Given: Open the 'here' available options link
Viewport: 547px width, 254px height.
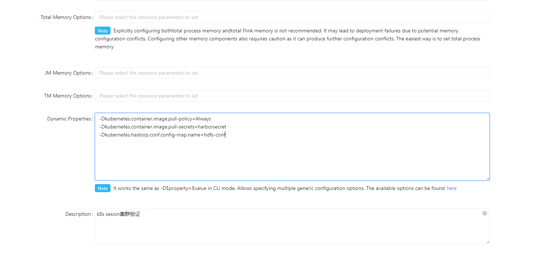Looking at the screenshot, I should coord(451,188).
